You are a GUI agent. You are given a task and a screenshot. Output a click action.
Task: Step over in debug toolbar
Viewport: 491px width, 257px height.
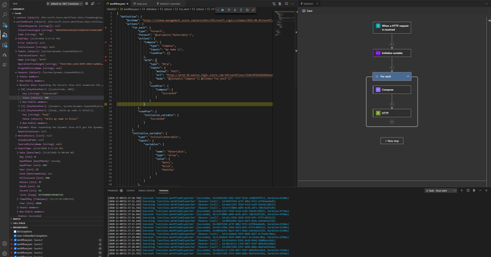pos(229,10)
